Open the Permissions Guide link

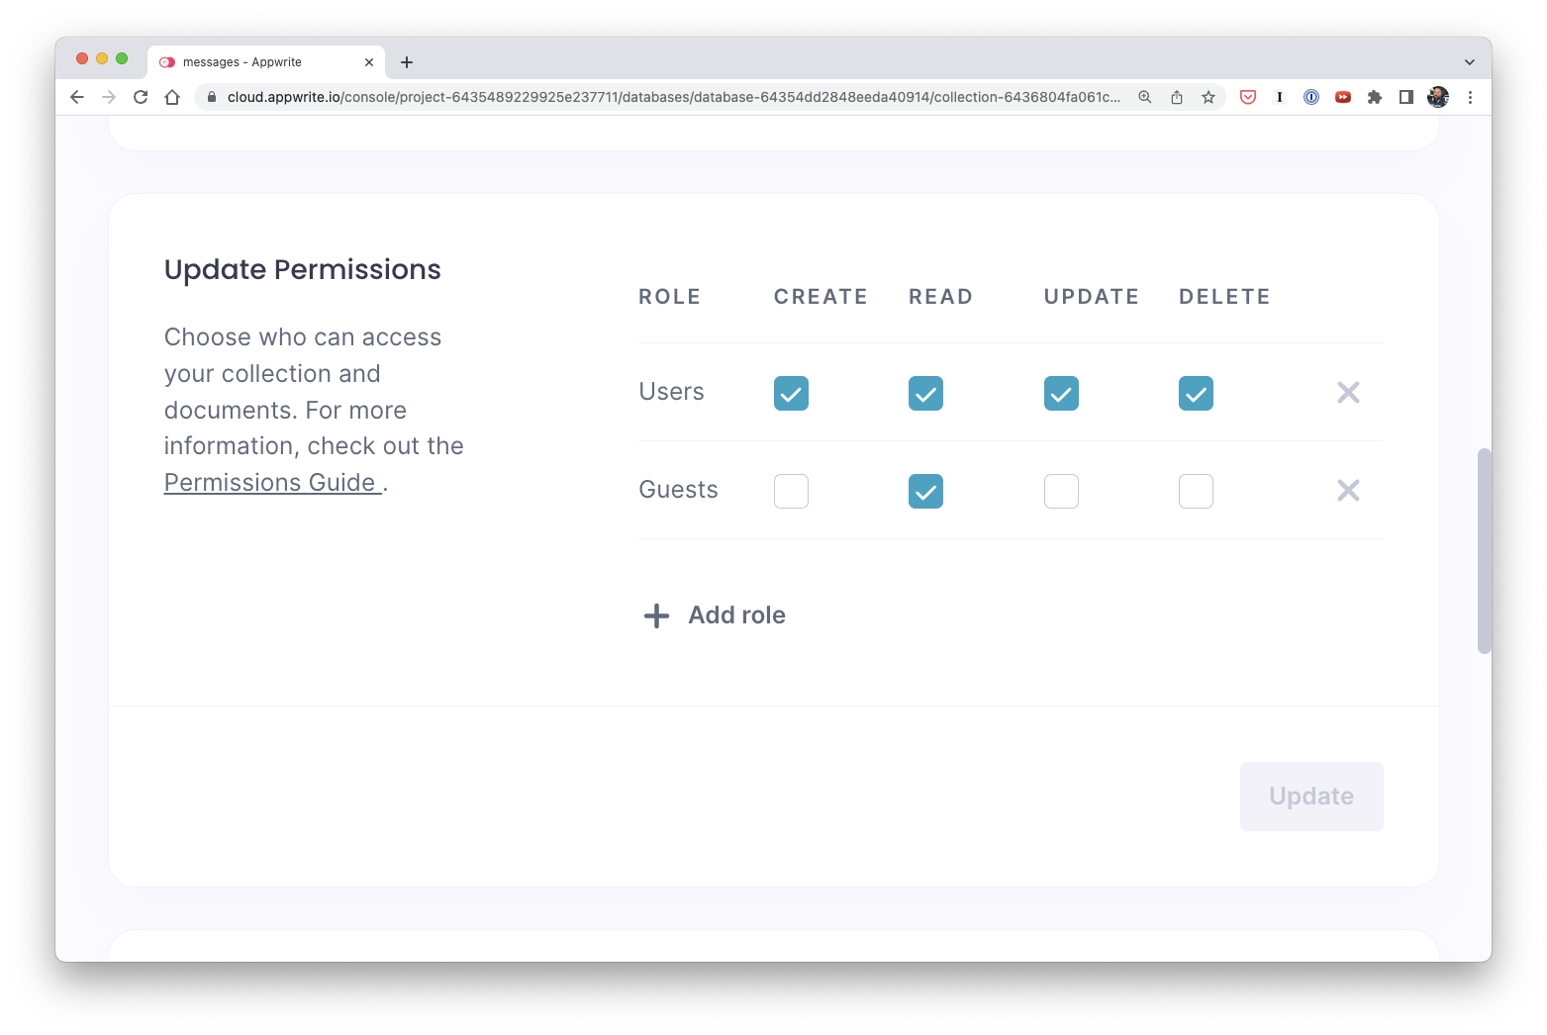point(272,483)
